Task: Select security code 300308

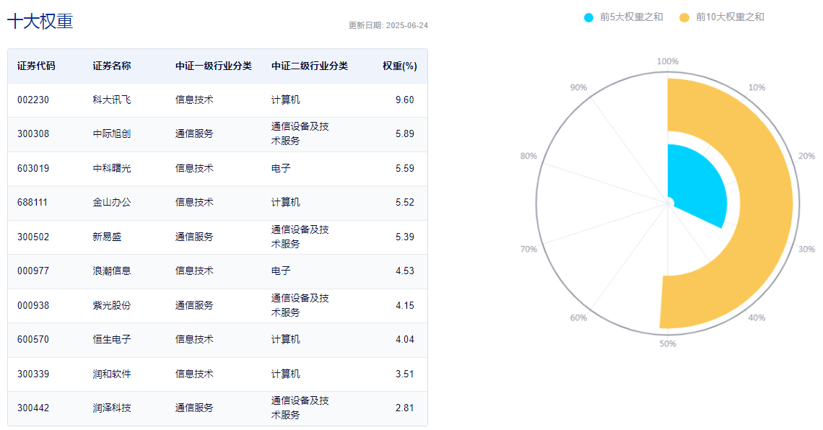Action: coord(33,133)
